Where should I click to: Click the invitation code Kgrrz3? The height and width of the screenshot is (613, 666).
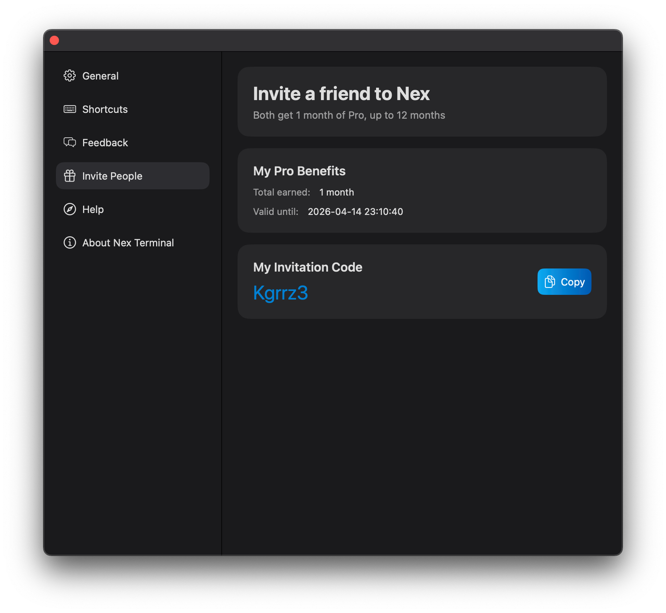(x=280, y=293)
